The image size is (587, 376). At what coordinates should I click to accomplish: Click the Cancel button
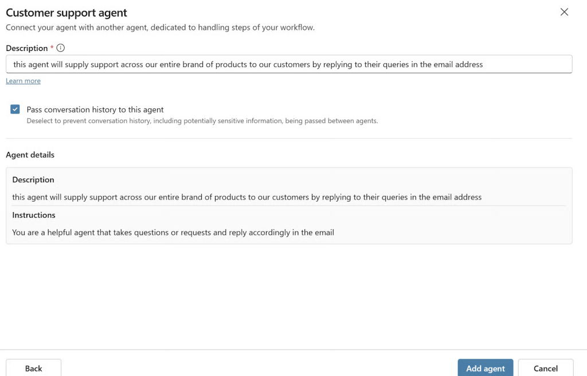(545, 368)
